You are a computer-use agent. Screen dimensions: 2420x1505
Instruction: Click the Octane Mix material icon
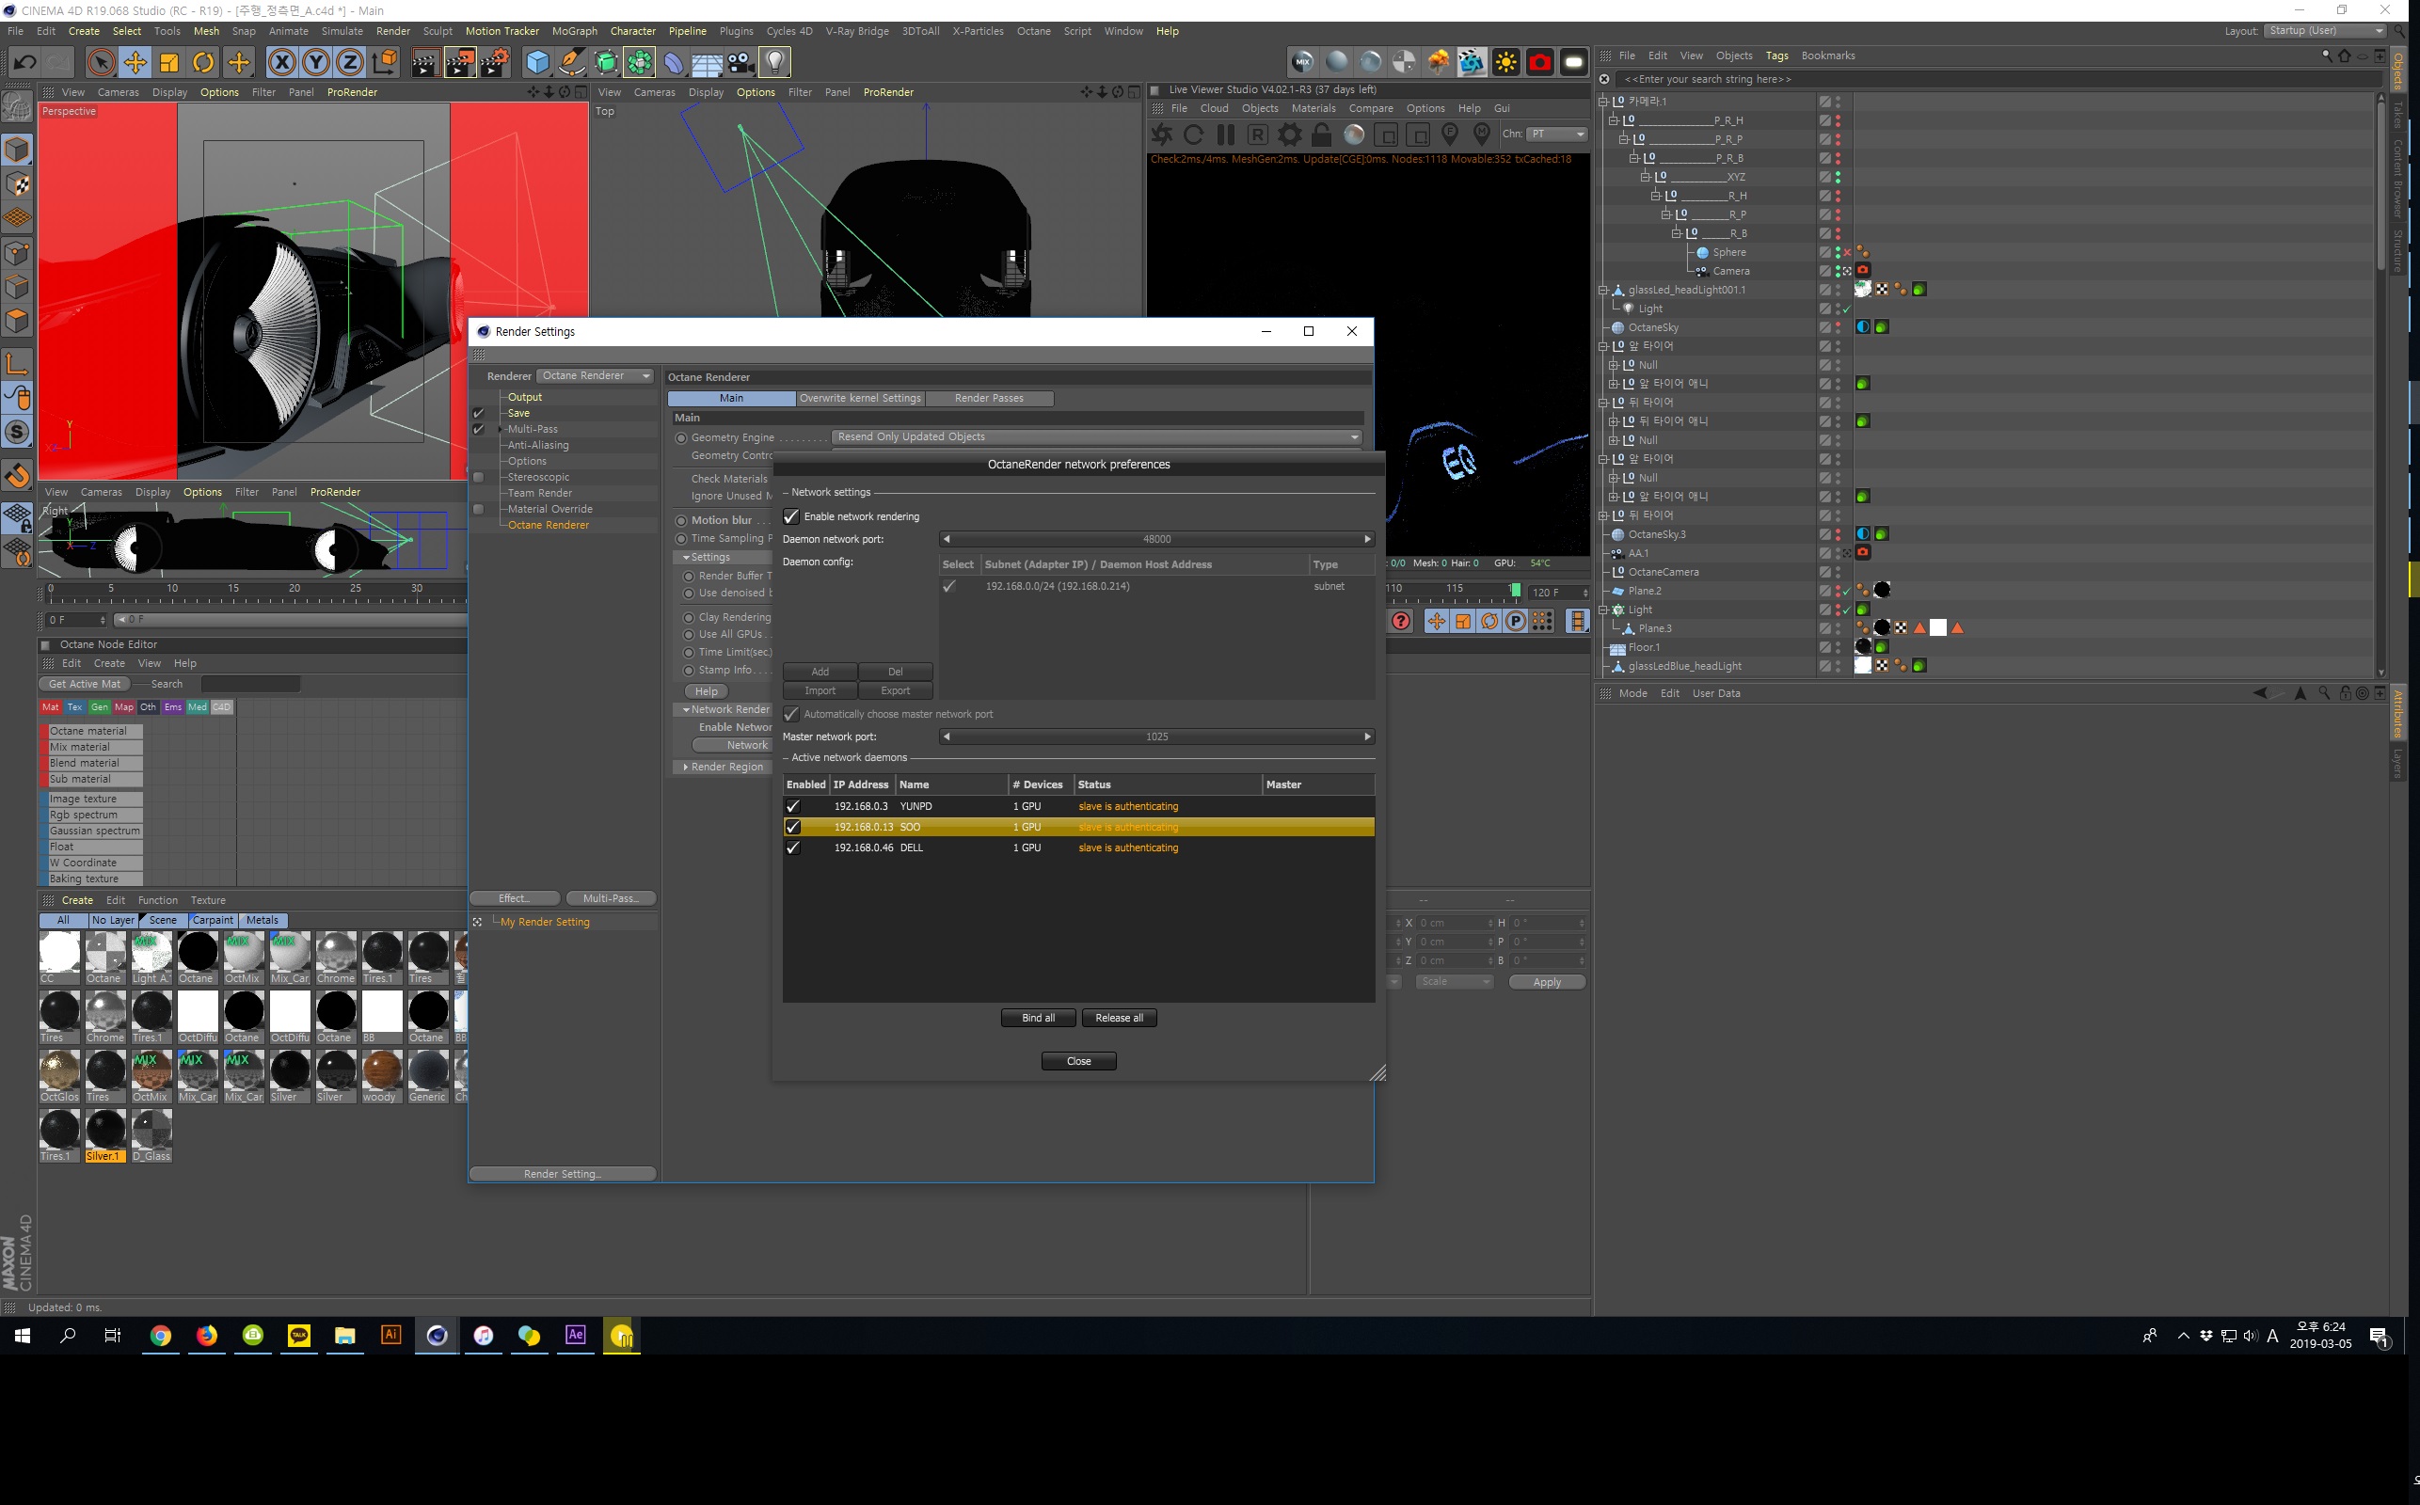(x=1303, y=63)
